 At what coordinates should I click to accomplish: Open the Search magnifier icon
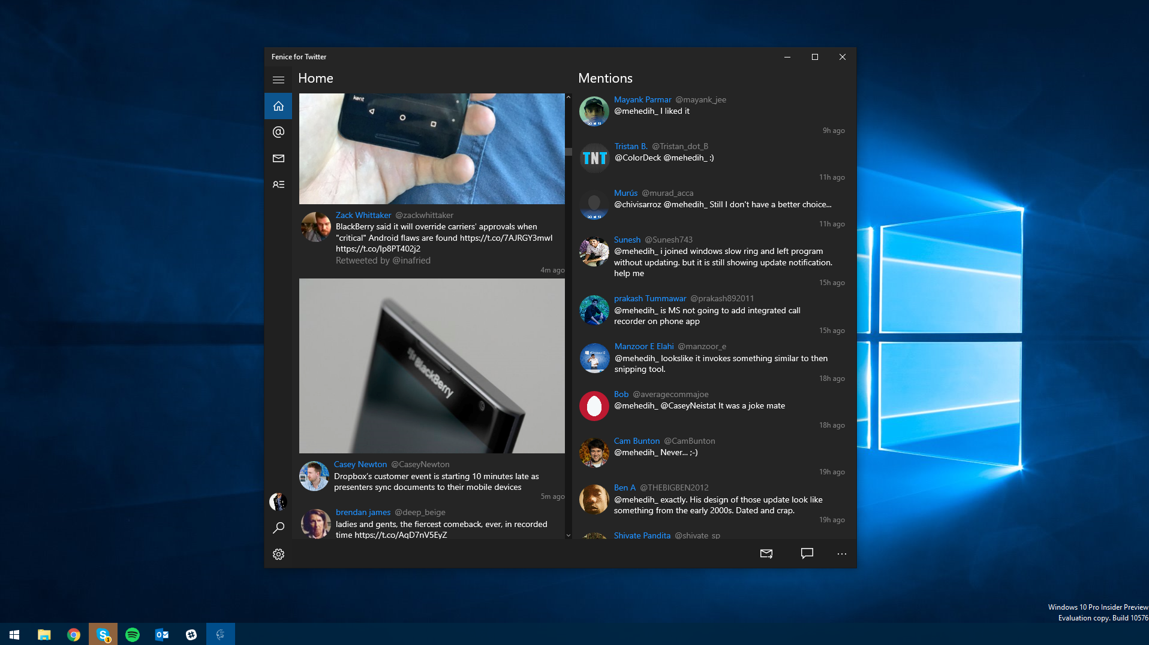coord(278,528)
